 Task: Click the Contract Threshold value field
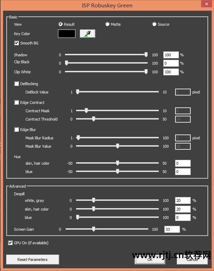coord(183,119)
